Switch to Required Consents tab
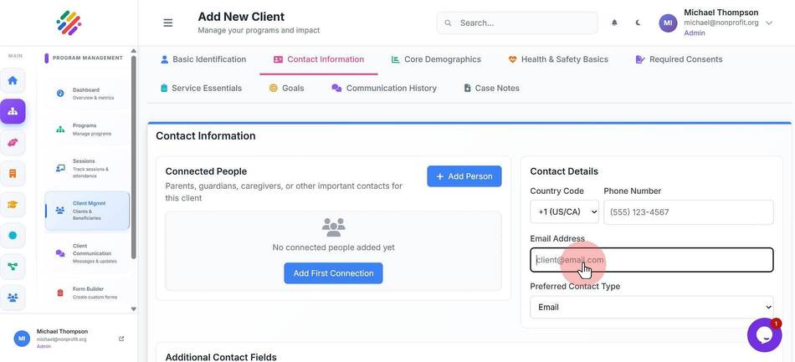 click(679, 59)
